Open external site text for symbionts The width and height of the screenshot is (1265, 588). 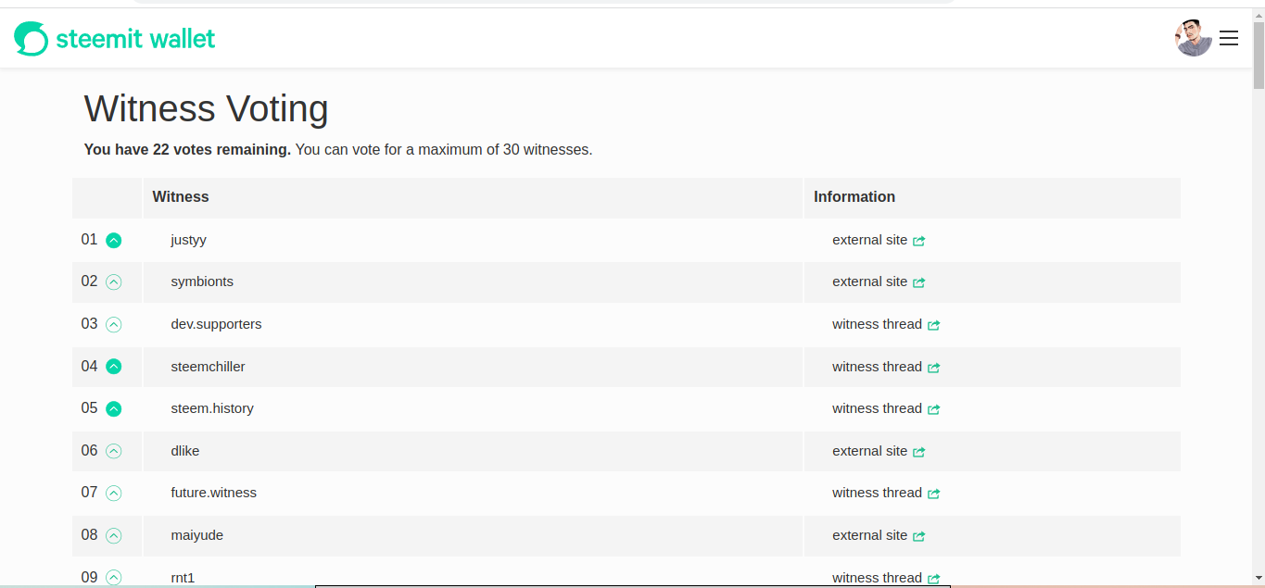click(870, 281)
